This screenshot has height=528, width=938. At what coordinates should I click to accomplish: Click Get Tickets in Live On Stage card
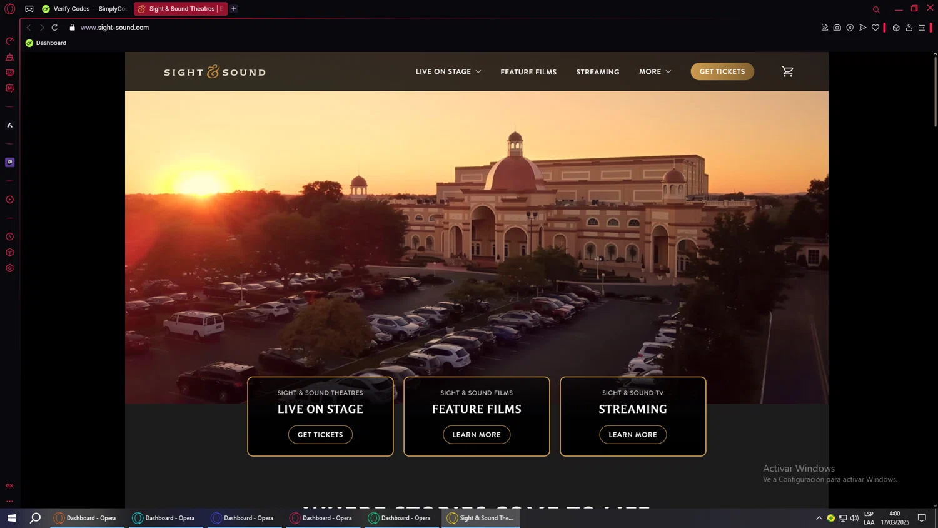[320, 435]
